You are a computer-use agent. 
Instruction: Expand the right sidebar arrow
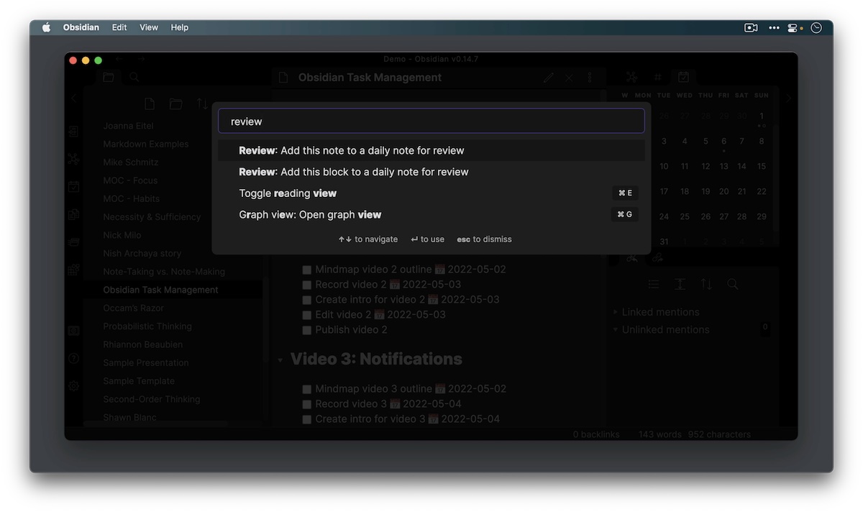click(788, 99)
